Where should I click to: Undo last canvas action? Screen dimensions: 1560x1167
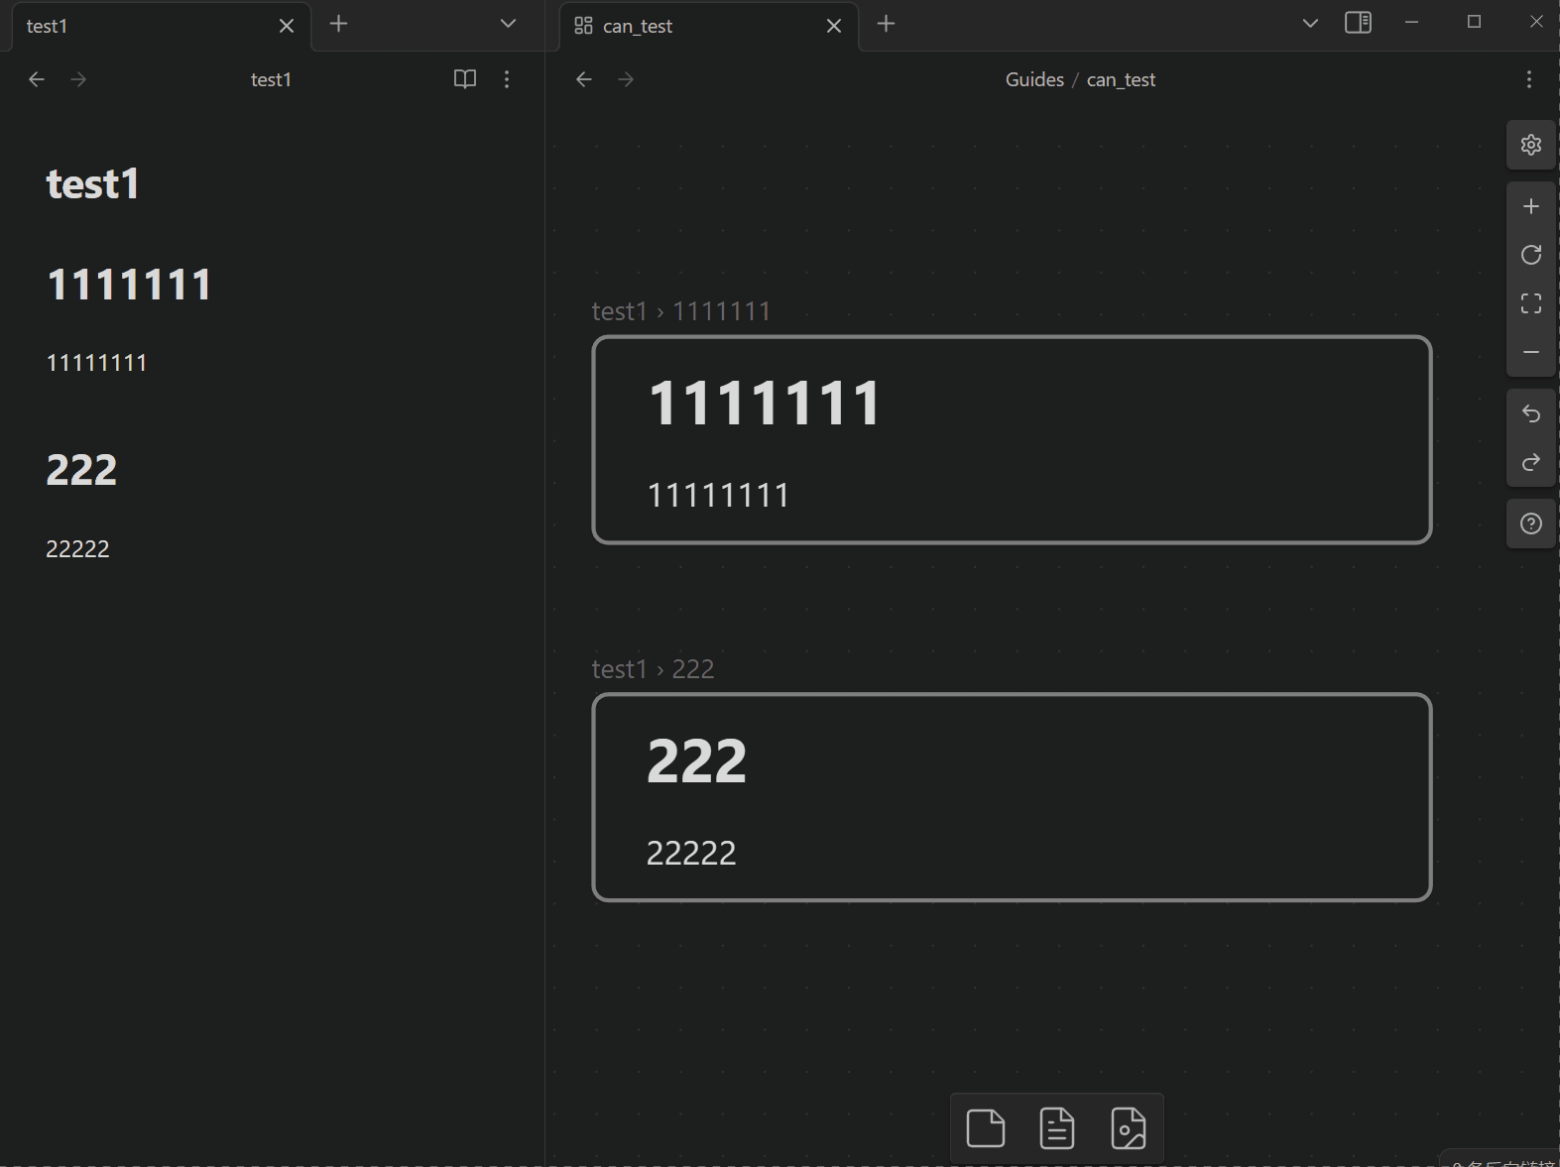1530,413
